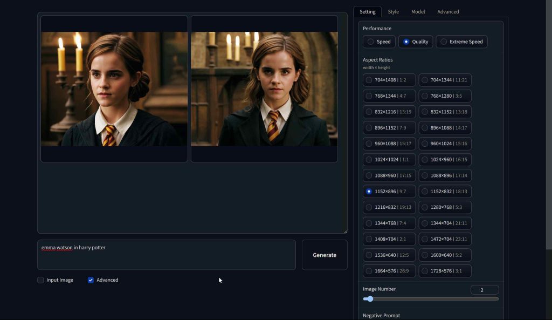552x320 pixels.
Task: Choose 1152×832 18:13 aspect ratio
Action: click(445, 192)
